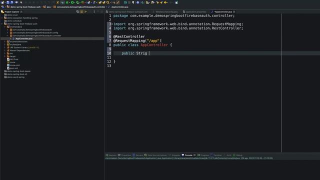Select pom.xml file in tree
The height and width of the screenshot is (180, 320).
point(14,68)
